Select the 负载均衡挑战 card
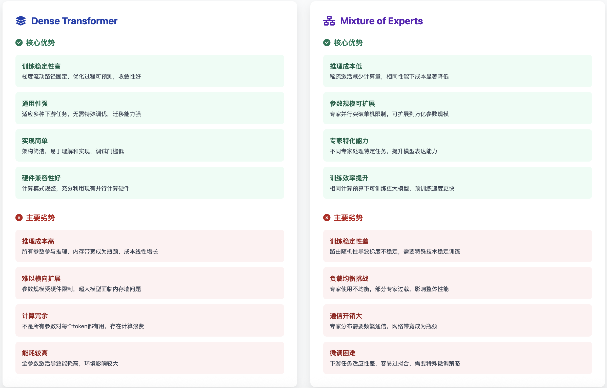 (457, 283)
